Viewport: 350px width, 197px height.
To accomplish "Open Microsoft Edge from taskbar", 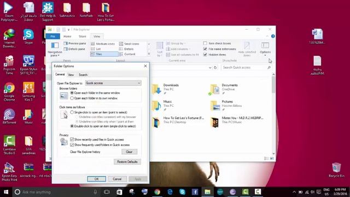I will click(170, 192).
